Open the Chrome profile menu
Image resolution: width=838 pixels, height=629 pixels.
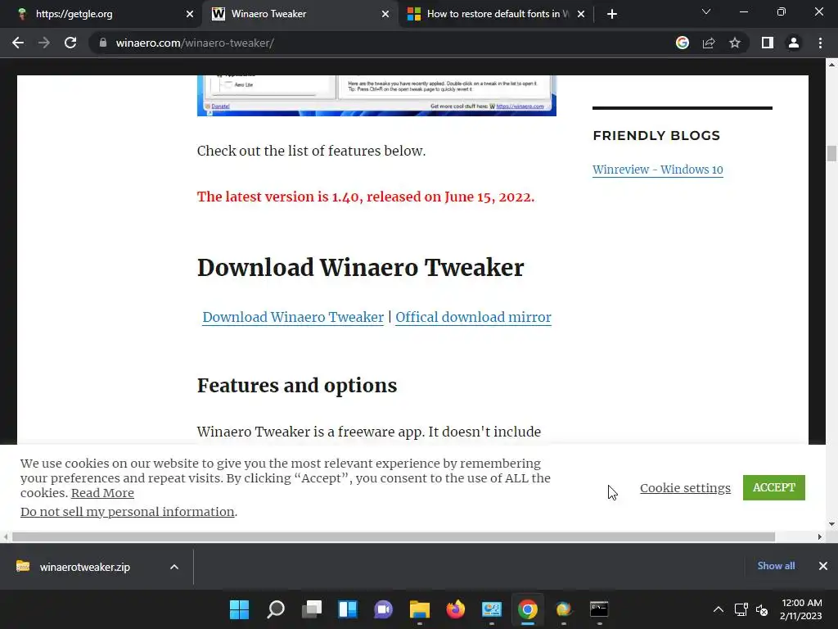pos(794,43)
